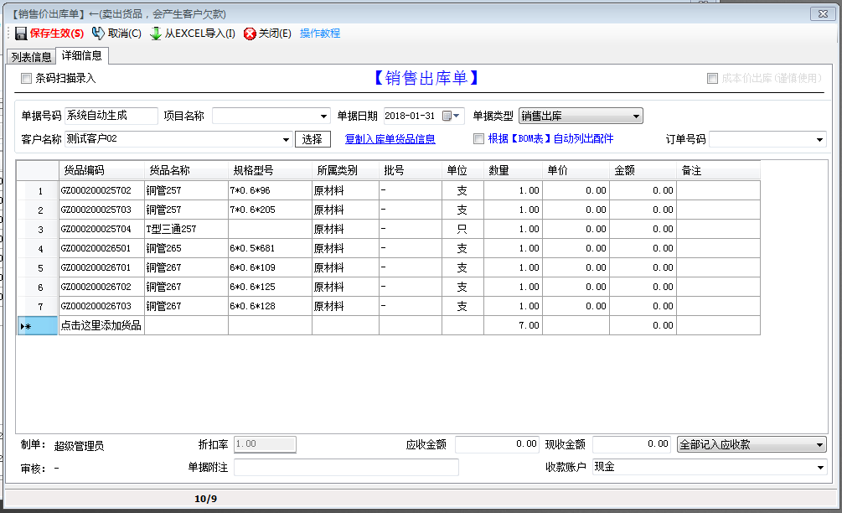This screenshot has height=513, width=842.
Task: Switch to the 列表信息 tab
Action: tap(32, 57)
